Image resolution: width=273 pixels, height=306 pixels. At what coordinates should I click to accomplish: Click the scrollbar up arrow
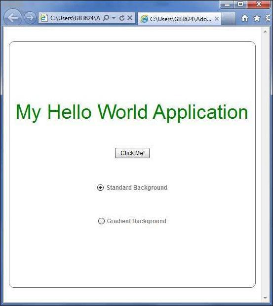[265, 32]
